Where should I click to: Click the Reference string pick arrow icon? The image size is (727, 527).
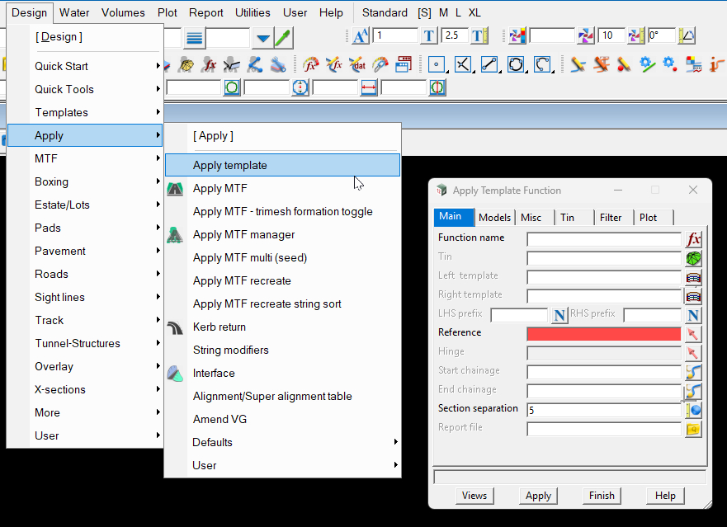click(x=693, y=334)
